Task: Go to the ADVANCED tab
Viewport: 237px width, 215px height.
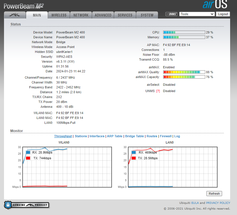Action: (103, 15)
